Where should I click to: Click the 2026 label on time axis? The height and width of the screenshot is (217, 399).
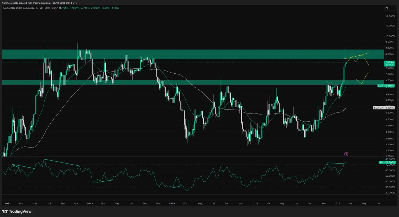pyautogui.click(x=337, y=203)
